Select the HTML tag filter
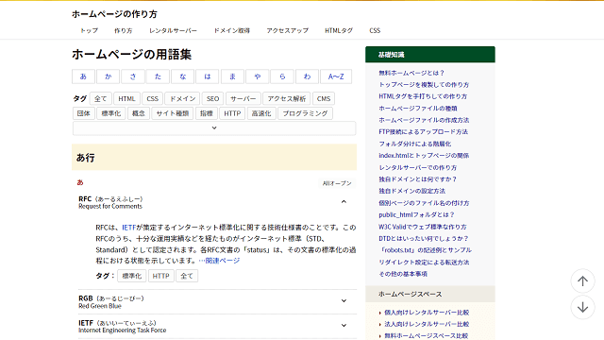The height and width of the screenshot is (340, 604). (126, 98)
